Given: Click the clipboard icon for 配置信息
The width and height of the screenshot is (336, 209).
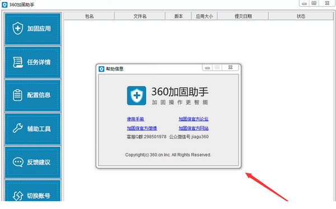Looking at the screenshot, I should click(x=17, y=95).
